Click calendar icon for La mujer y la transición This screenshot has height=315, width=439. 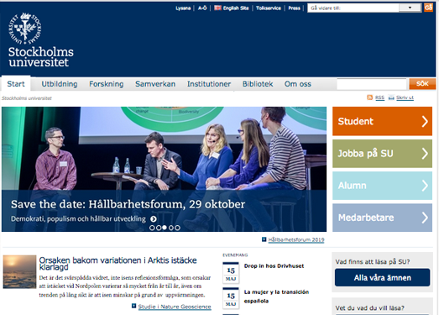231,298
